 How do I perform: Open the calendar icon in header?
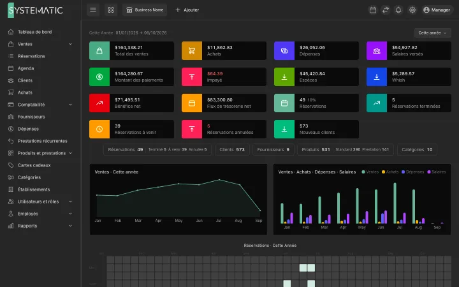[373, 10]
